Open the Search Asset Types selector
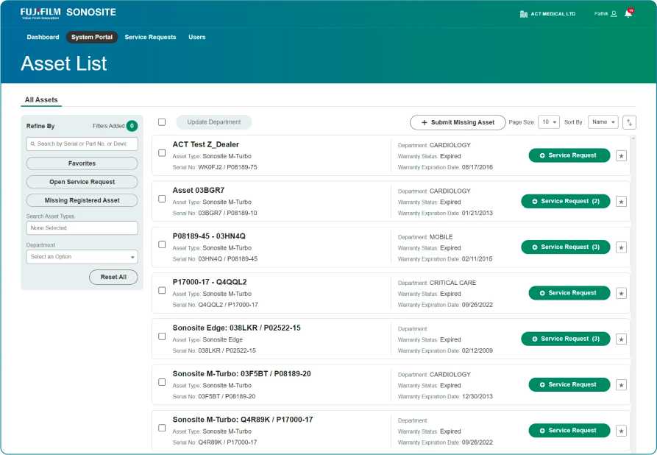Viewport: 657px width, 455px height. pos(82,227)
